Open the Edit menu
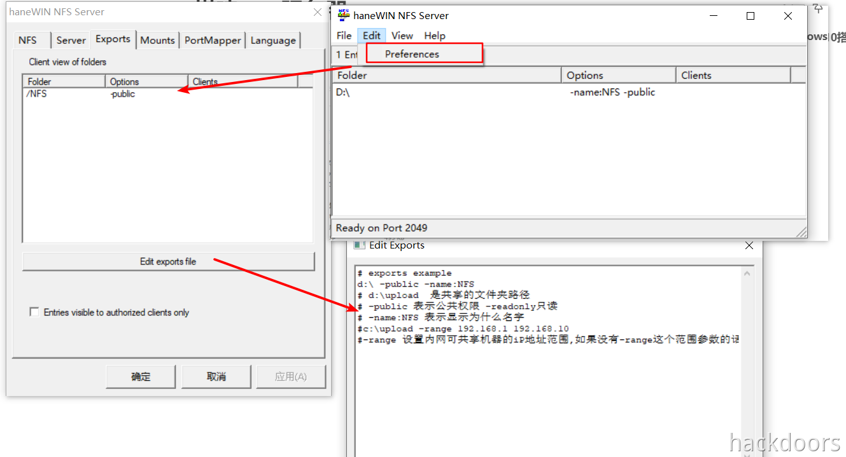 372,36
